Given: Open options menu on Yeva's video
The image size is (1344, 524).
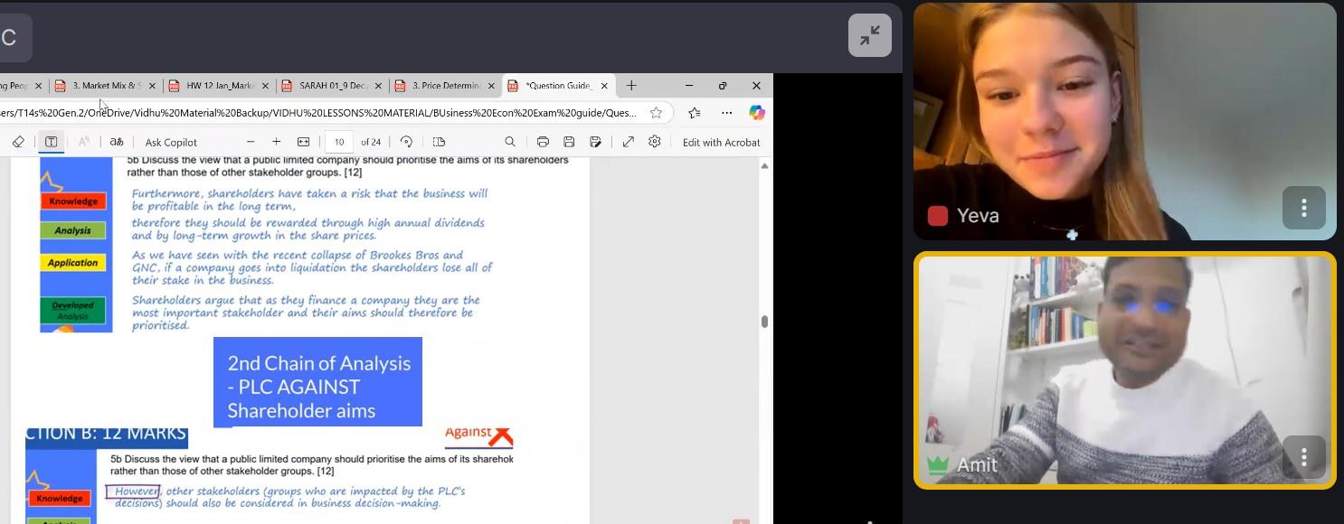Looking at the screenshot, I should point(1303,208).
